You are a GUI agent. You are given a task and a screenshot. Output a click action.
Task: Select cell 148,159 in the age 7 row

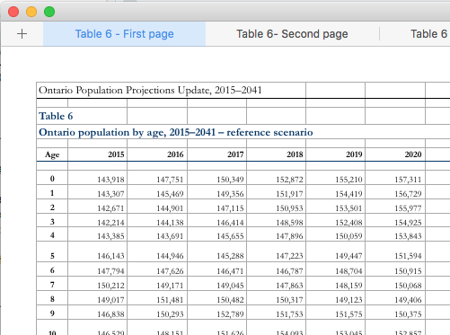coord(335,284)
